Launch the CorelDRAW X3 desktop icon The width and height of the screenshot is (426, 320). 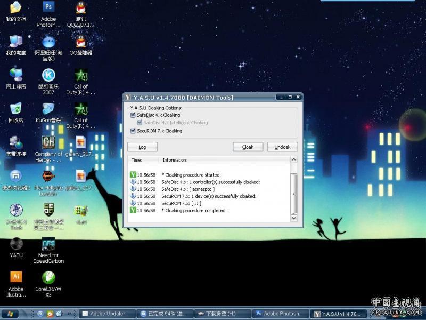48,277
